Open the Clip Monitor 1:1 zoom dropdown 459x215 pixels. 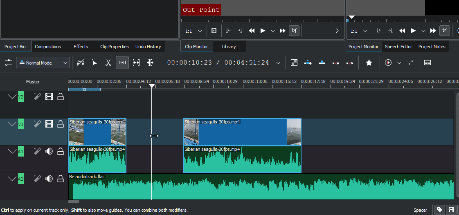tap(194, 31)
